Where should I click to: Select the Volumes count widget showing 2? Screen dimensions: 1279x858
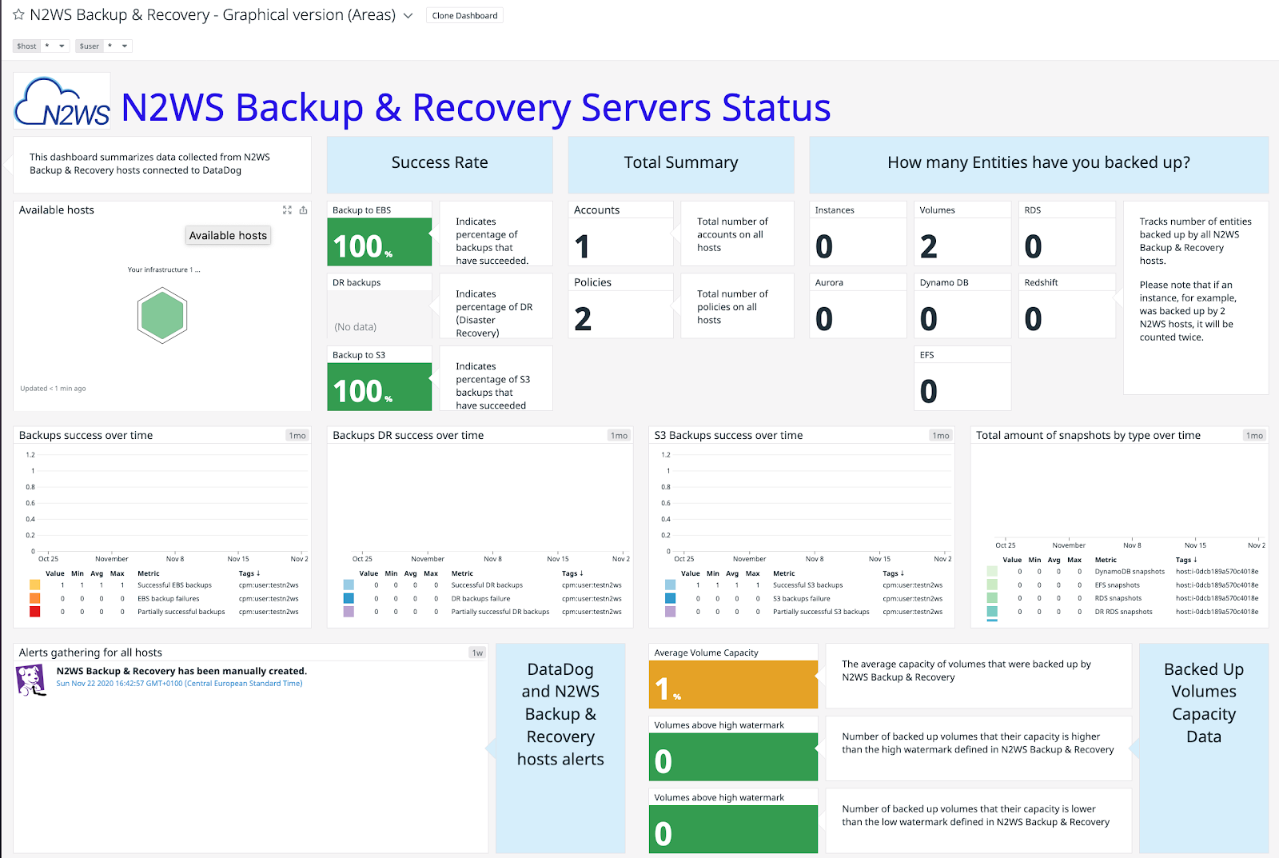point(962,233)
